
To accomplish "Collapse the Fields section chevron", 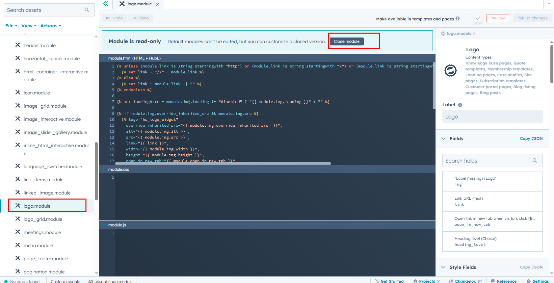I will coord(443,139).
